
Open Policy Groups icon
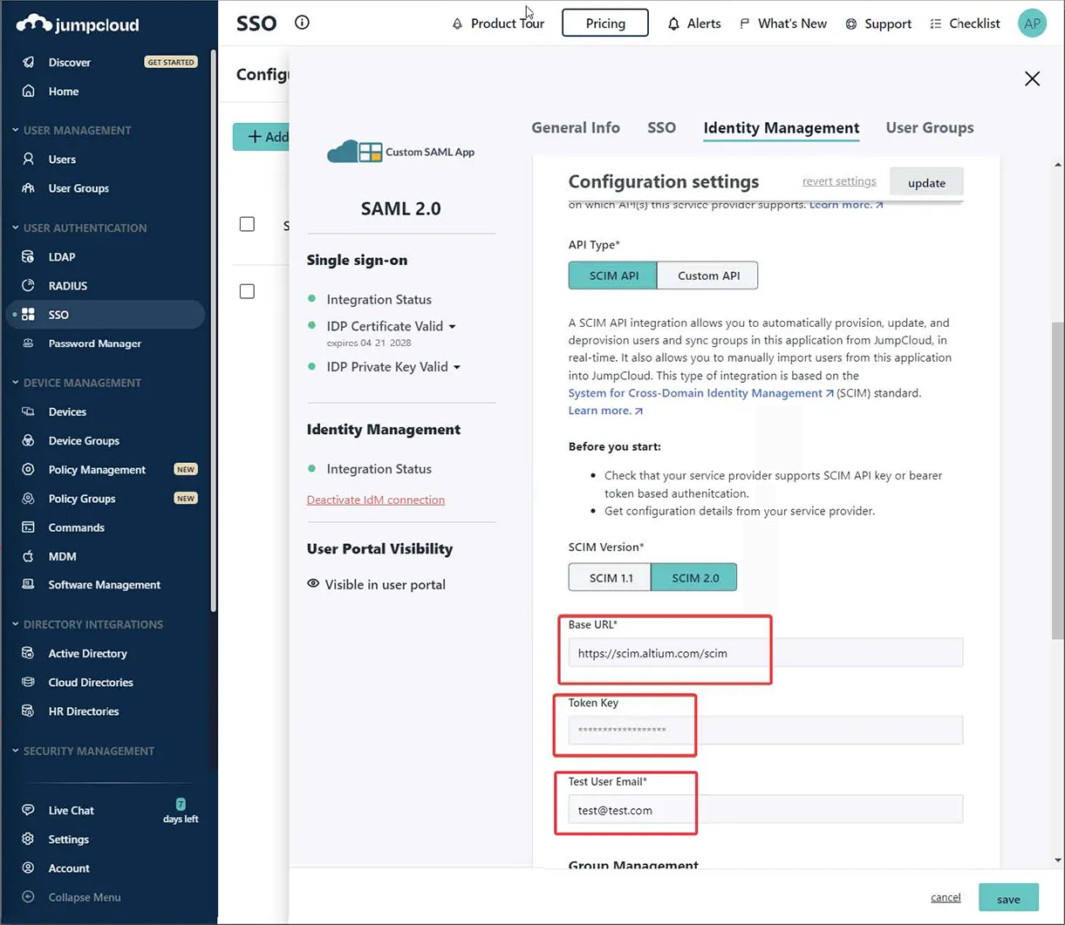pos(29,498)
